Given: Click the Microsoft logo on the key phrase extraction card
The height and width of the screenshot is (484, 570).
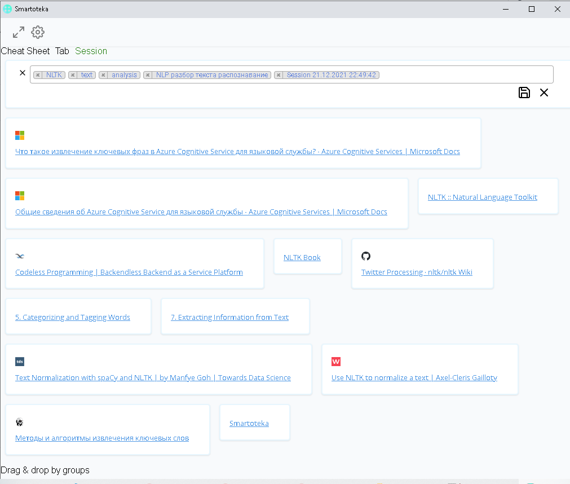Looking at the screenshot, I should click(20, 135).
